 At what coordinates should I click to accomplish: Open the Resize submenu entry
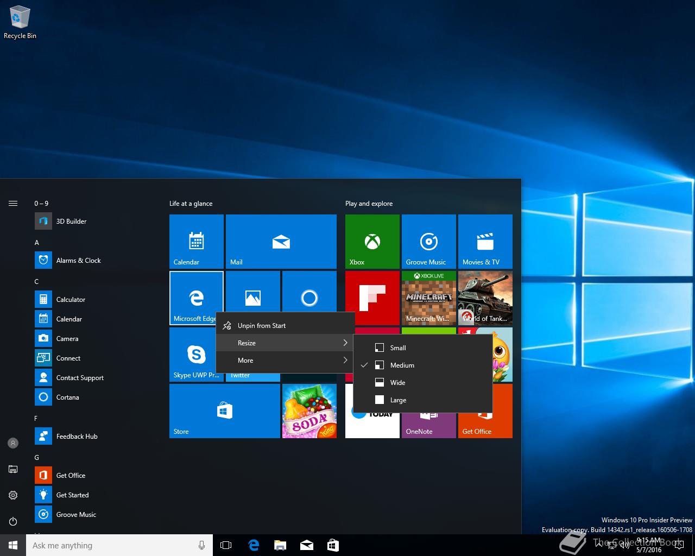tap(285, 343)
